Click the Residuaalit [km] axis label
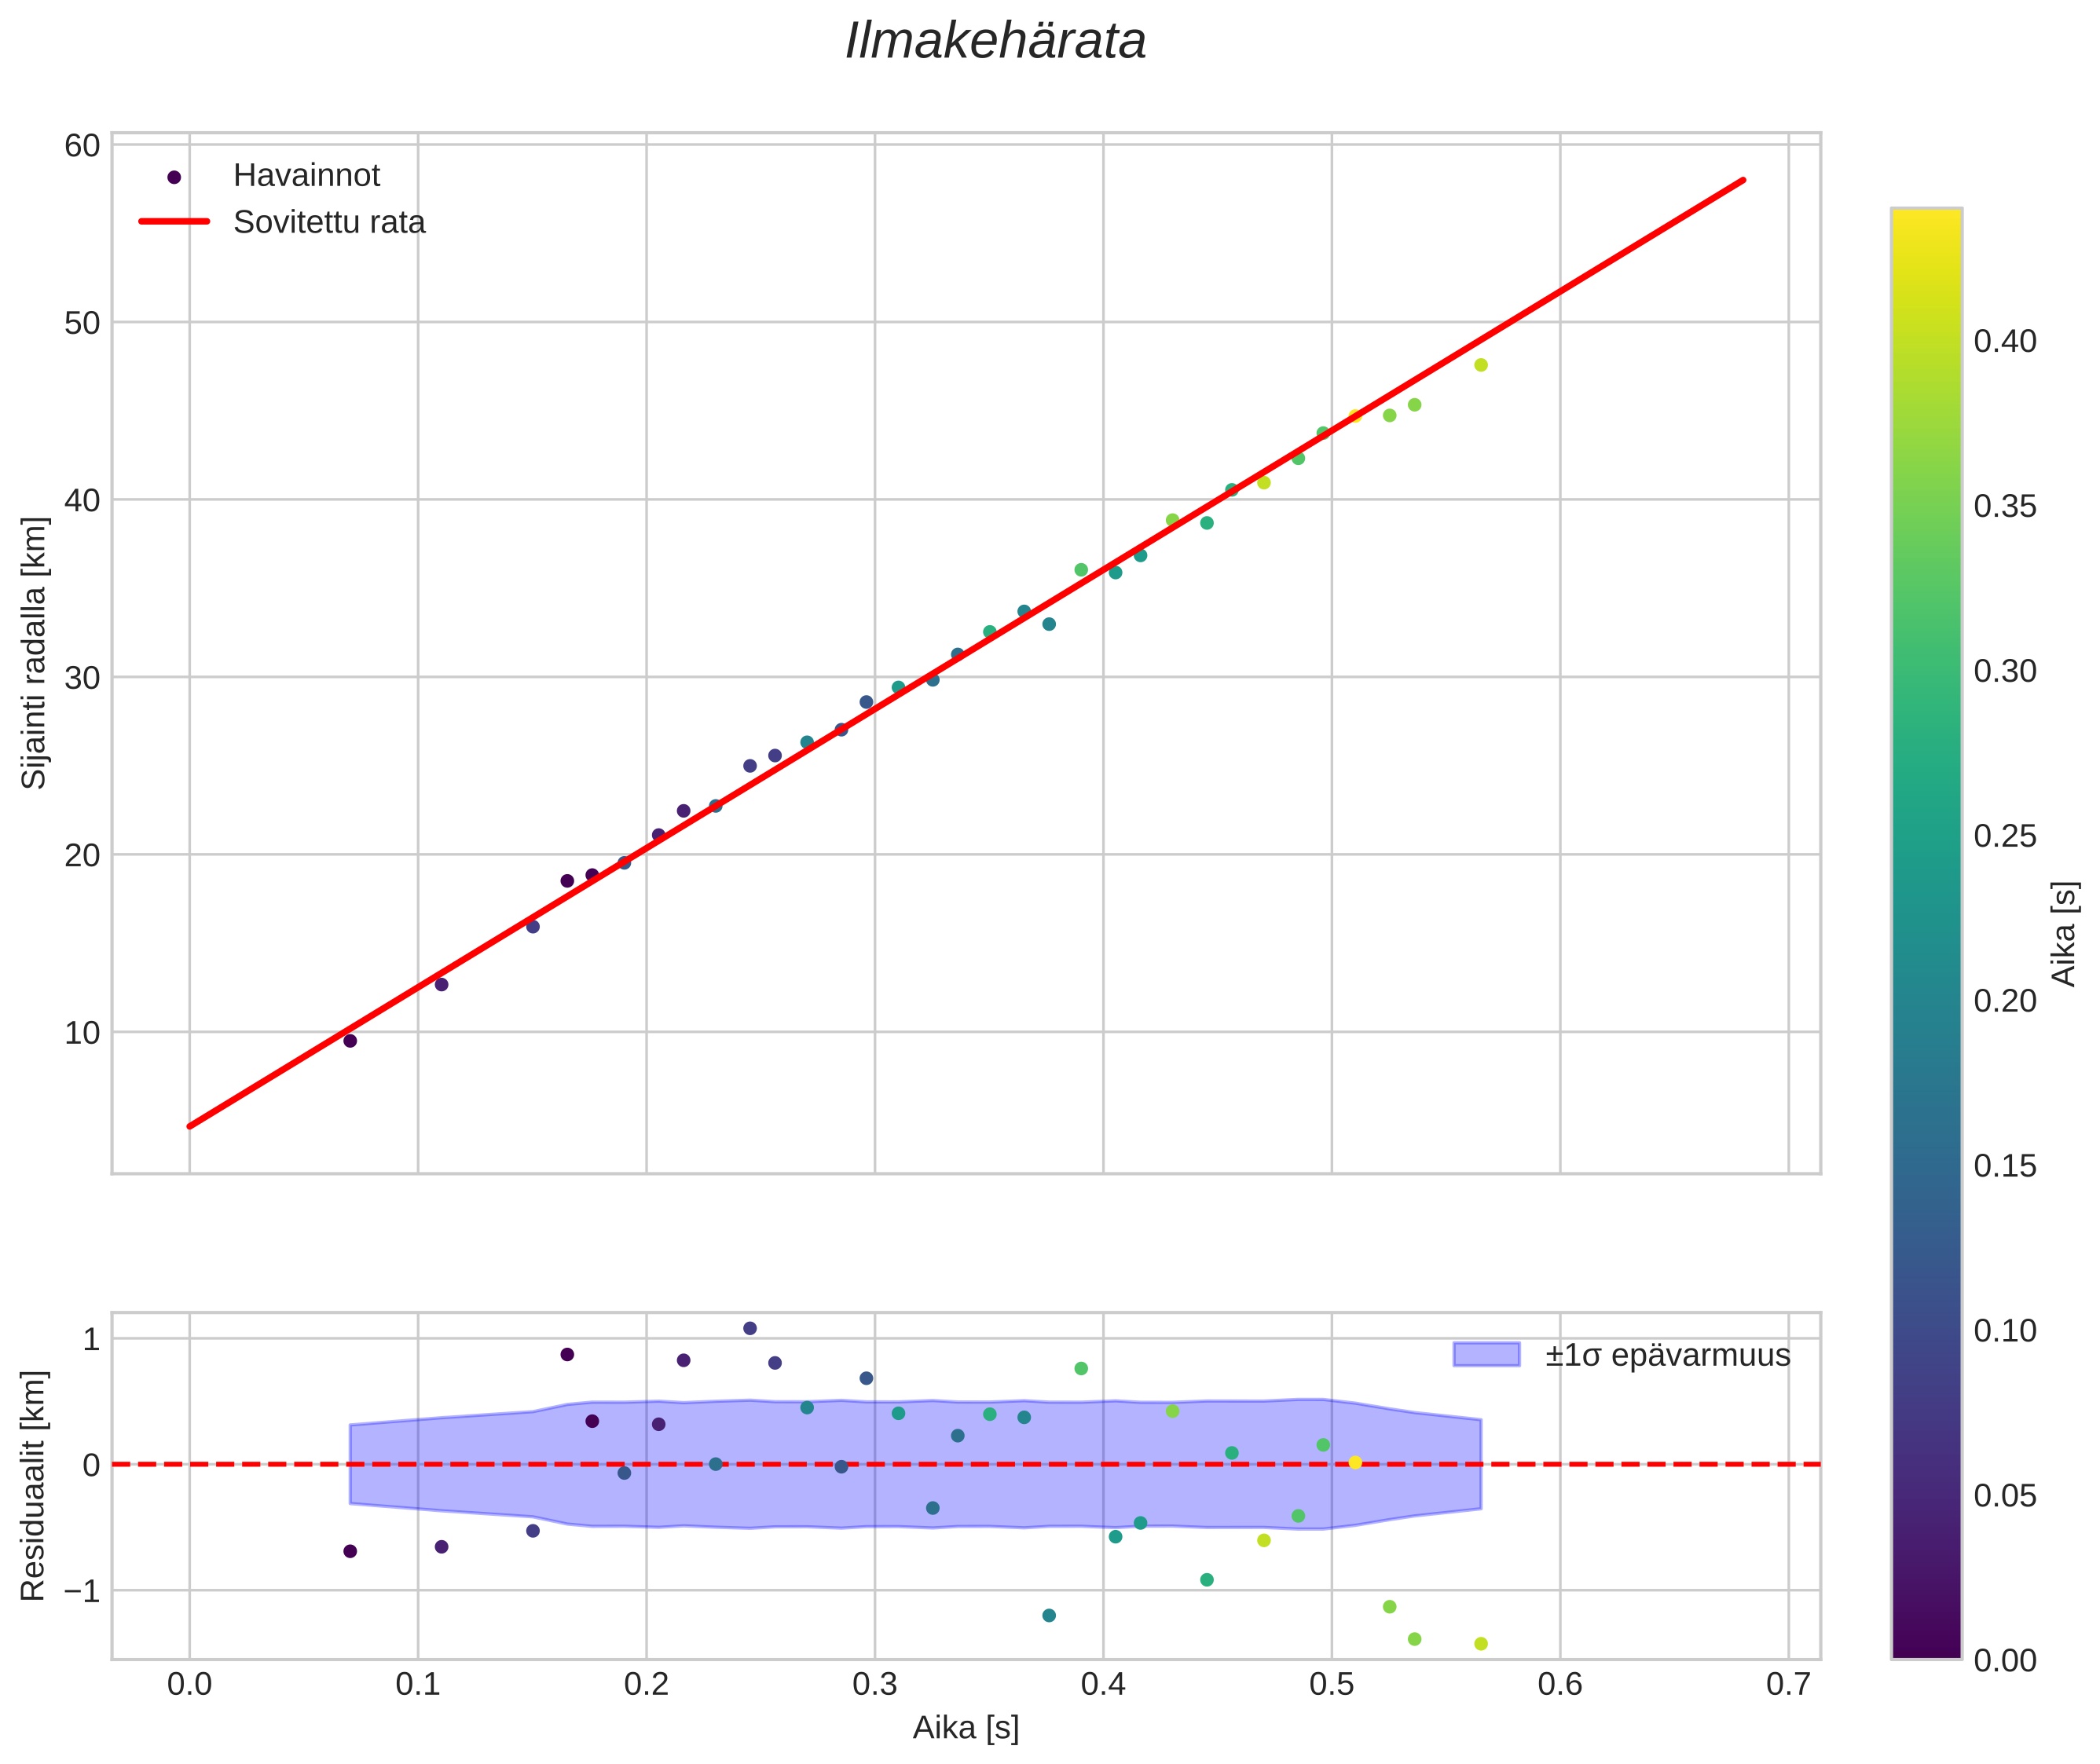The height and width of the screenshot is (1764, 2100). click(x=34, y=1485)
